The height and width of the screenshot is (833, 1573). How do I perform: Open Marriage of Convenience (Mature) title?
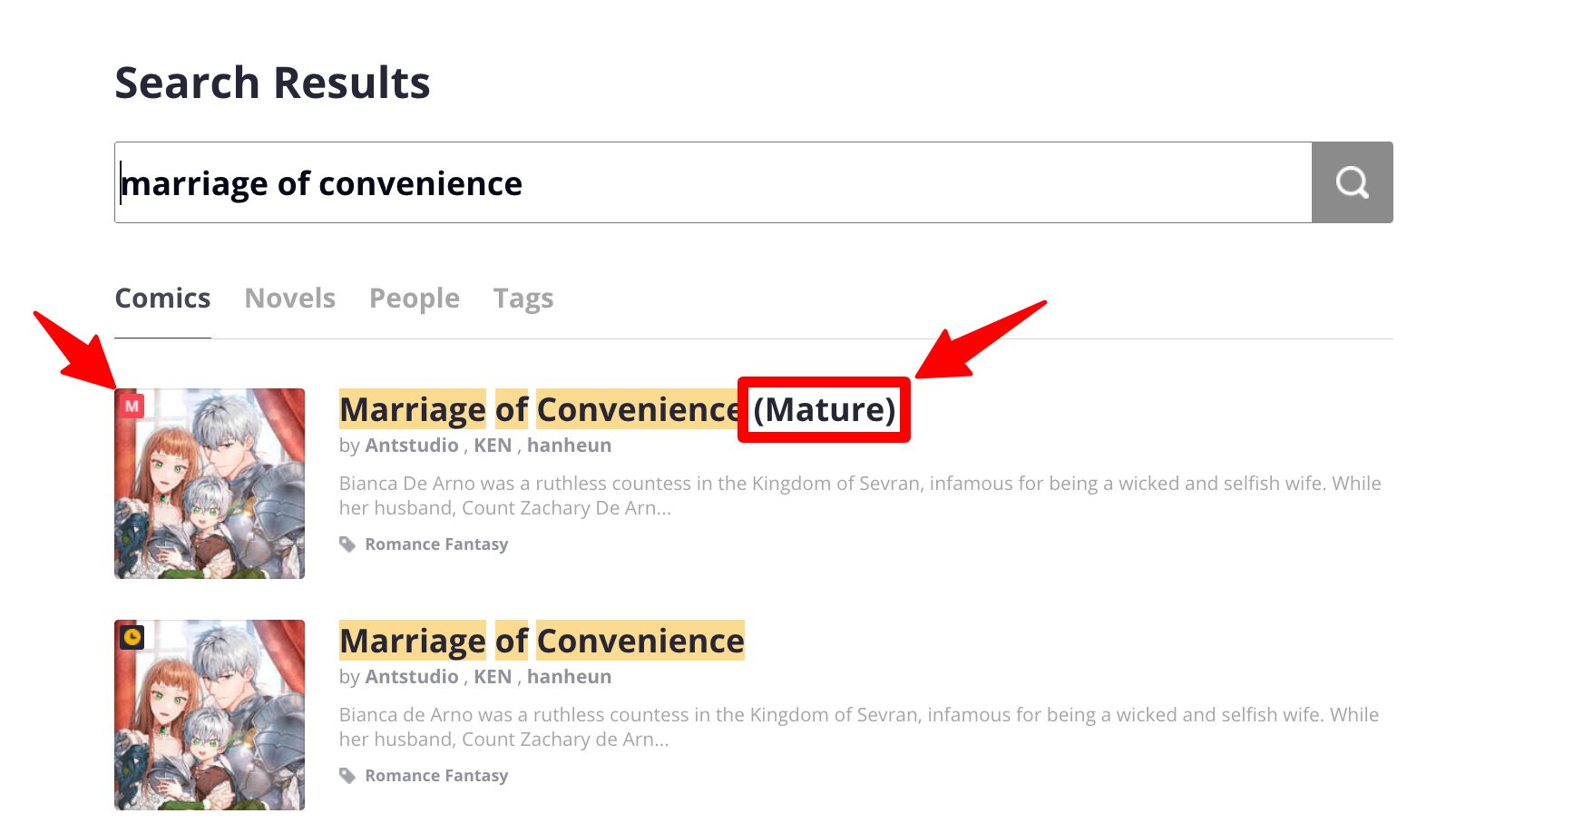coord(618,410)
